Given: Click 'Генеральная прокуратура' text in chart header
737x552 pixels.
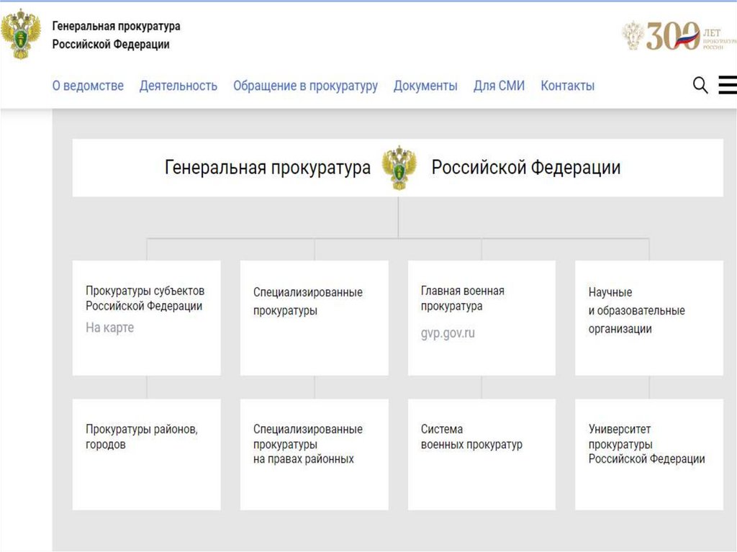Looking at the screenshot, I should (268, 168).
